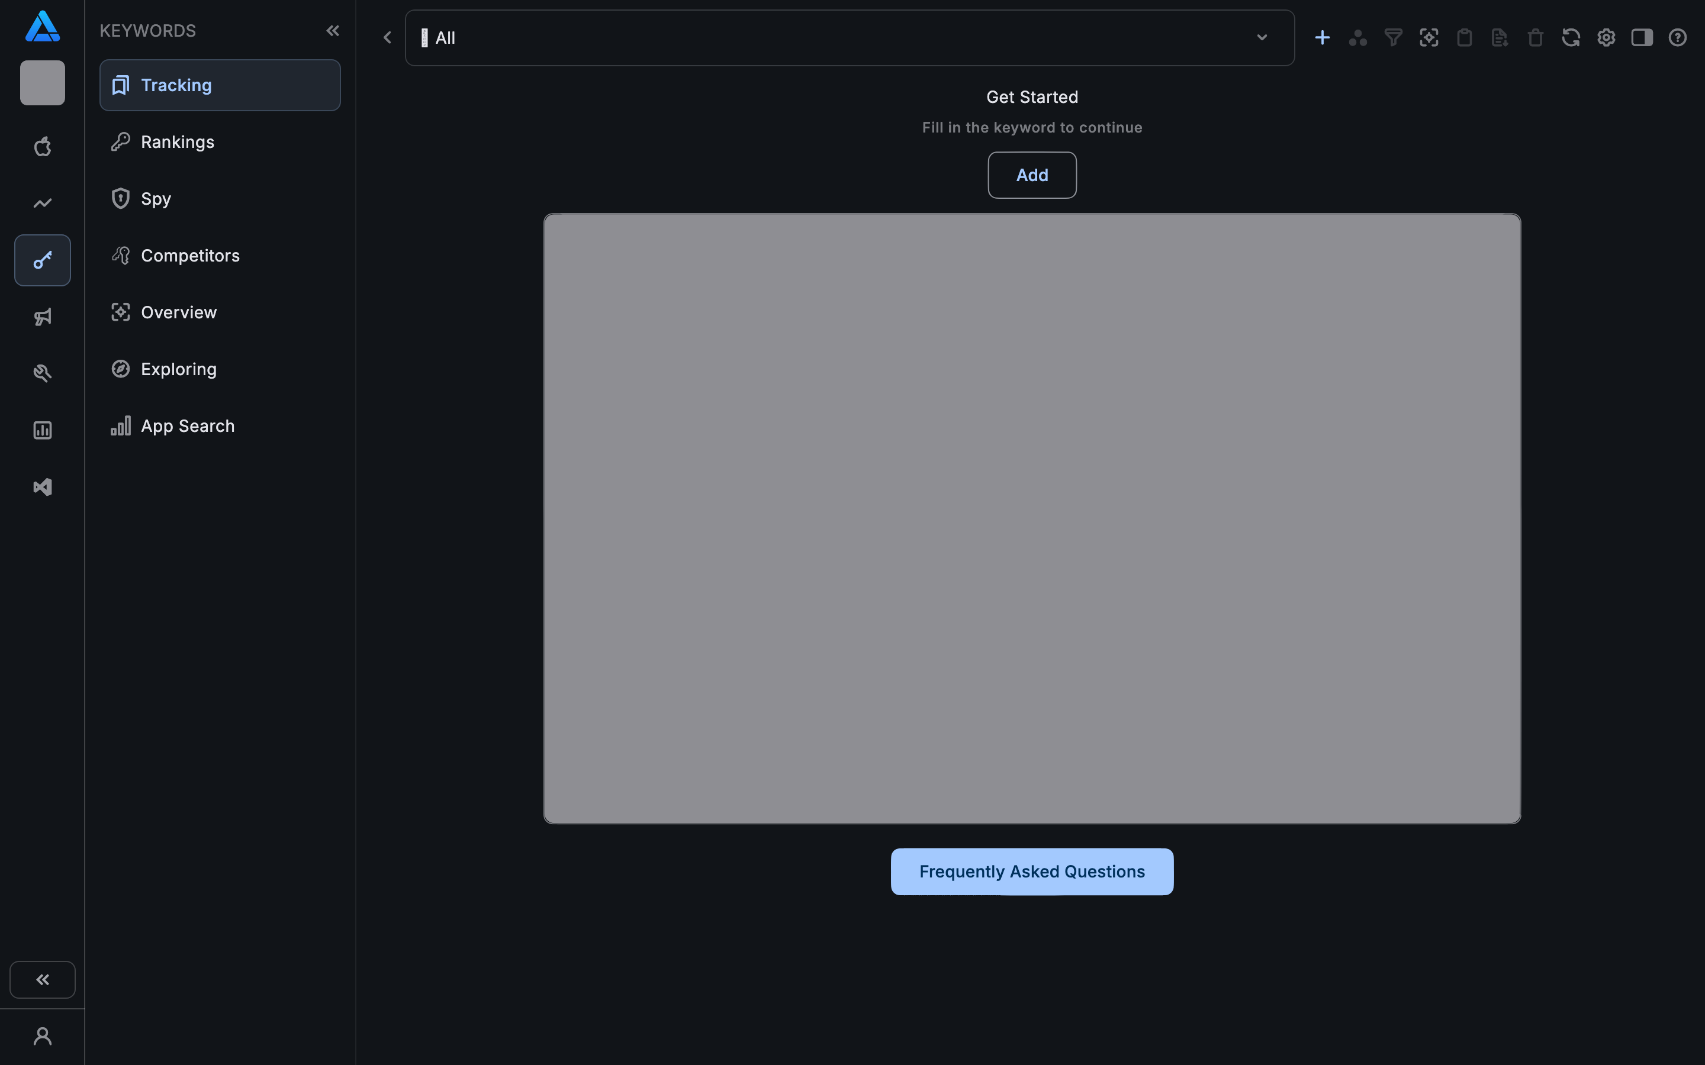
Task: Open the wrench tools icon
Action: click(x=42, y=373)
